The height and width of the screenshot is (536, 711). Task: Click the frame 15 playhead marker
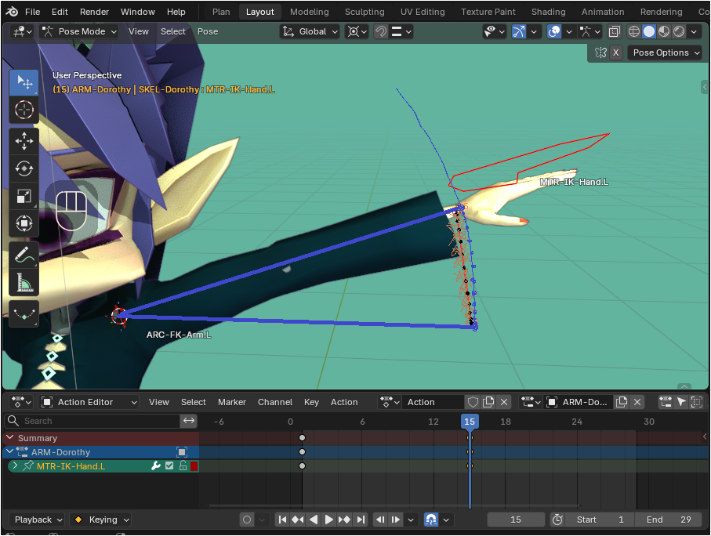coord(470,422)
